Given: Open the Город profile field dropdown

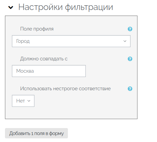Looking at the screenshot, I should [71, 41].
